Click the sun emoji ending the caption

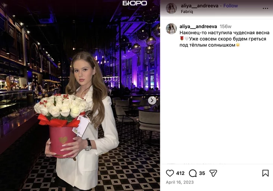click(x=238, y=45)
